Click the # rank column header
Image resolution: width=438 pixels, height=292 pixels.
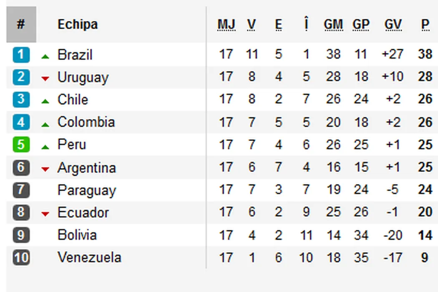(x=21, y=24)
